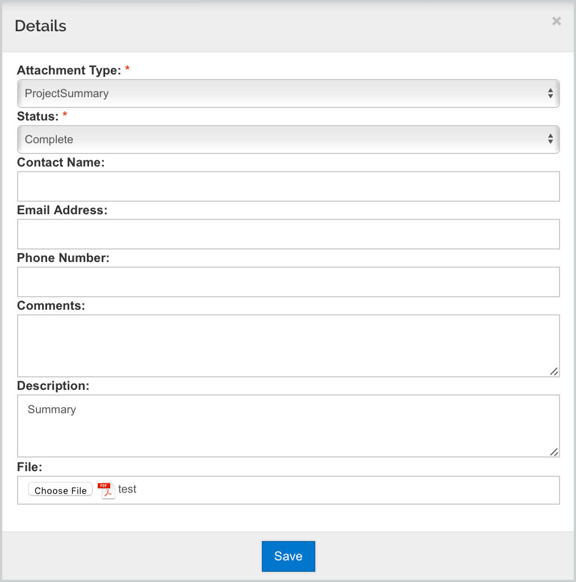Select the Phone Number text box
The width and height of the screenshot is (576, 582).
coord(288,282)
